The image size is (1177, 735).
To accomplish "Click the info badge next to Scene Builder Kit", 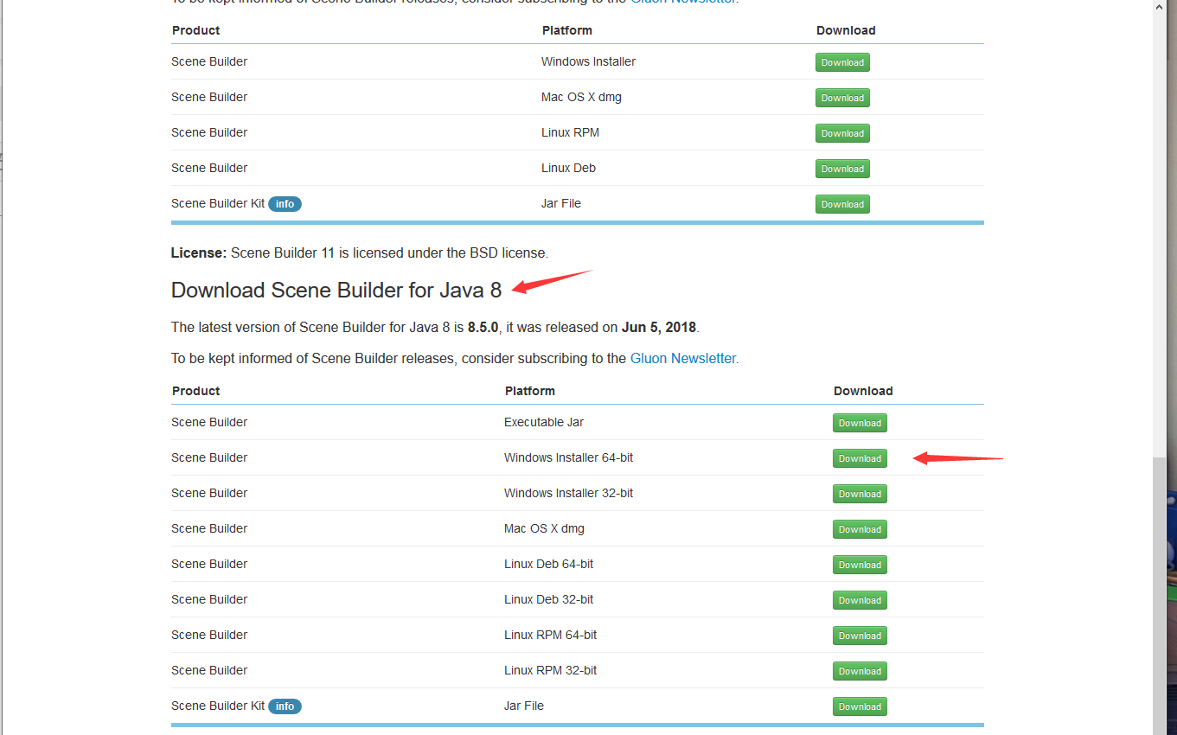I will coord(285,203).
